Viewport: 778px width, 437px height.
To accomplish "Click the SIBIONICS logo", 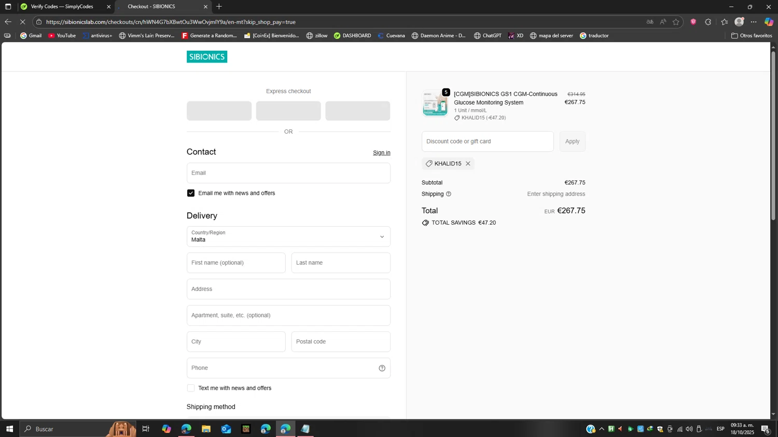I will (206, 57).
